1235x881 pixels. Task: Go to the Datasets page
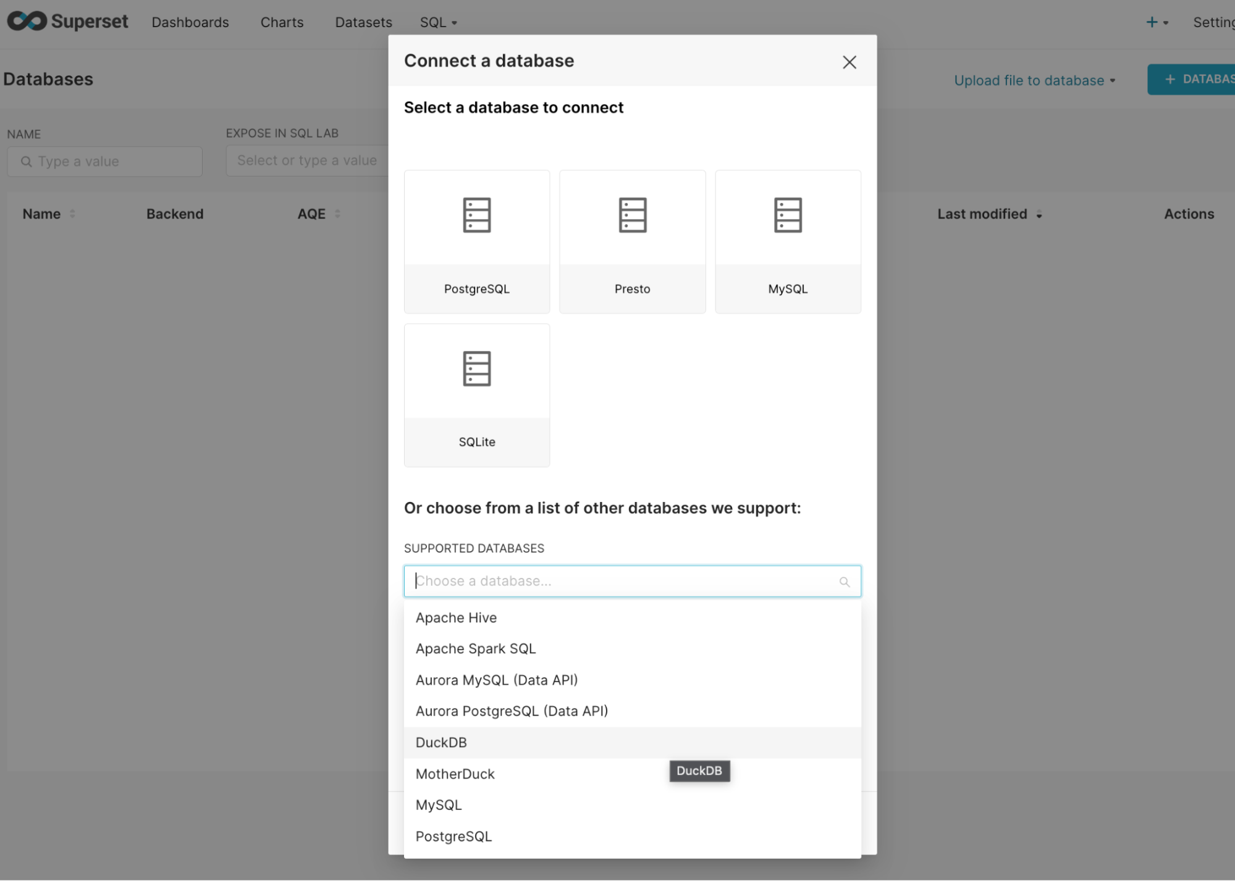363,22
